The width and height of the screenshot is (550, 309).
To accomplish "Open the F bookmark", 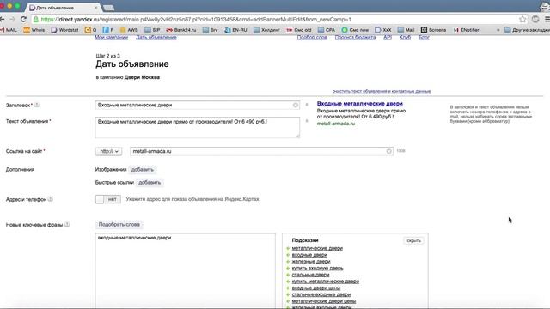I will pos(108,30).
